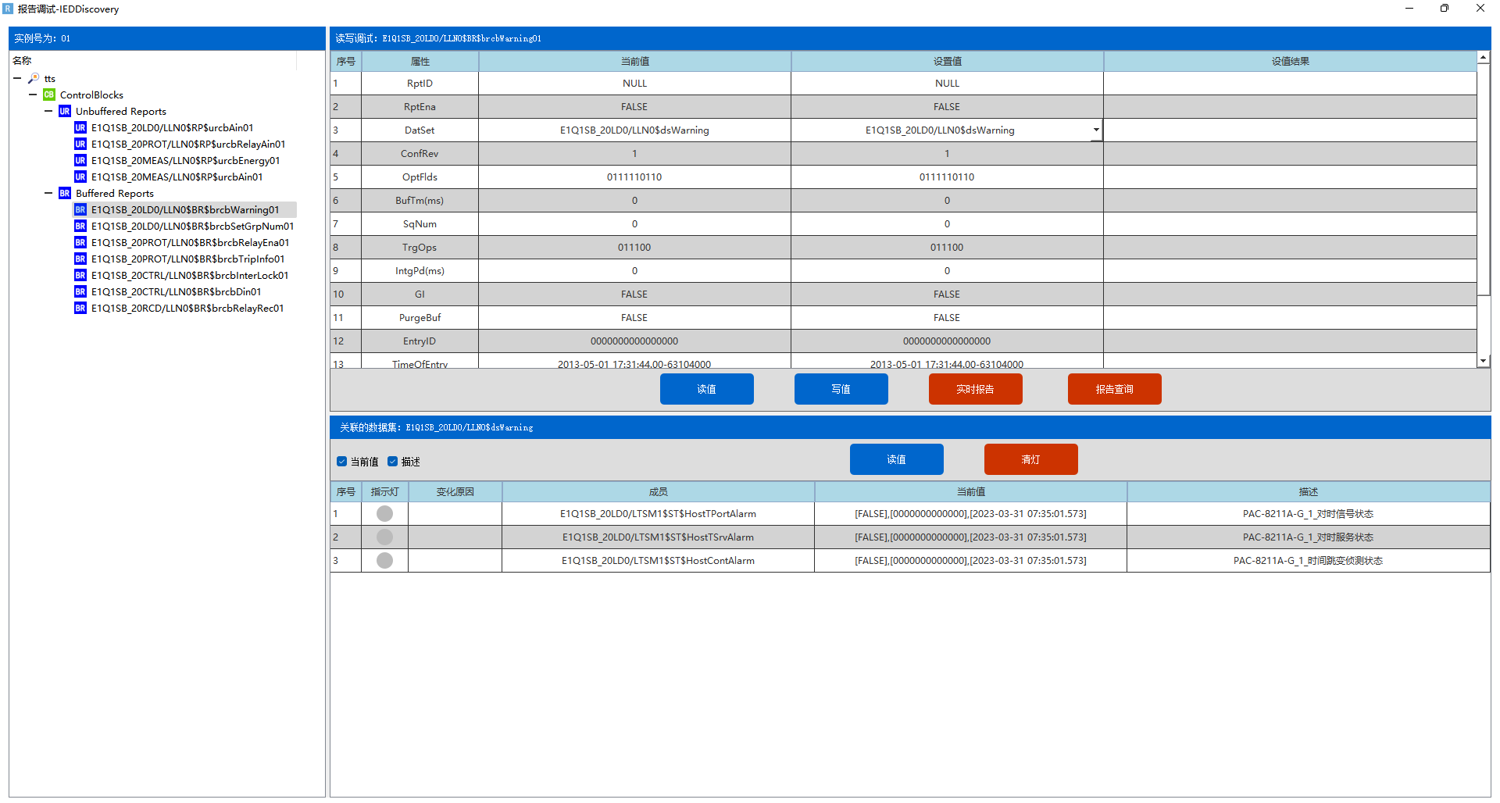Viewport: 1500px width, 803px height.
Task: Click the attribute table scroll-down arrow
Action: point(1483,361)
